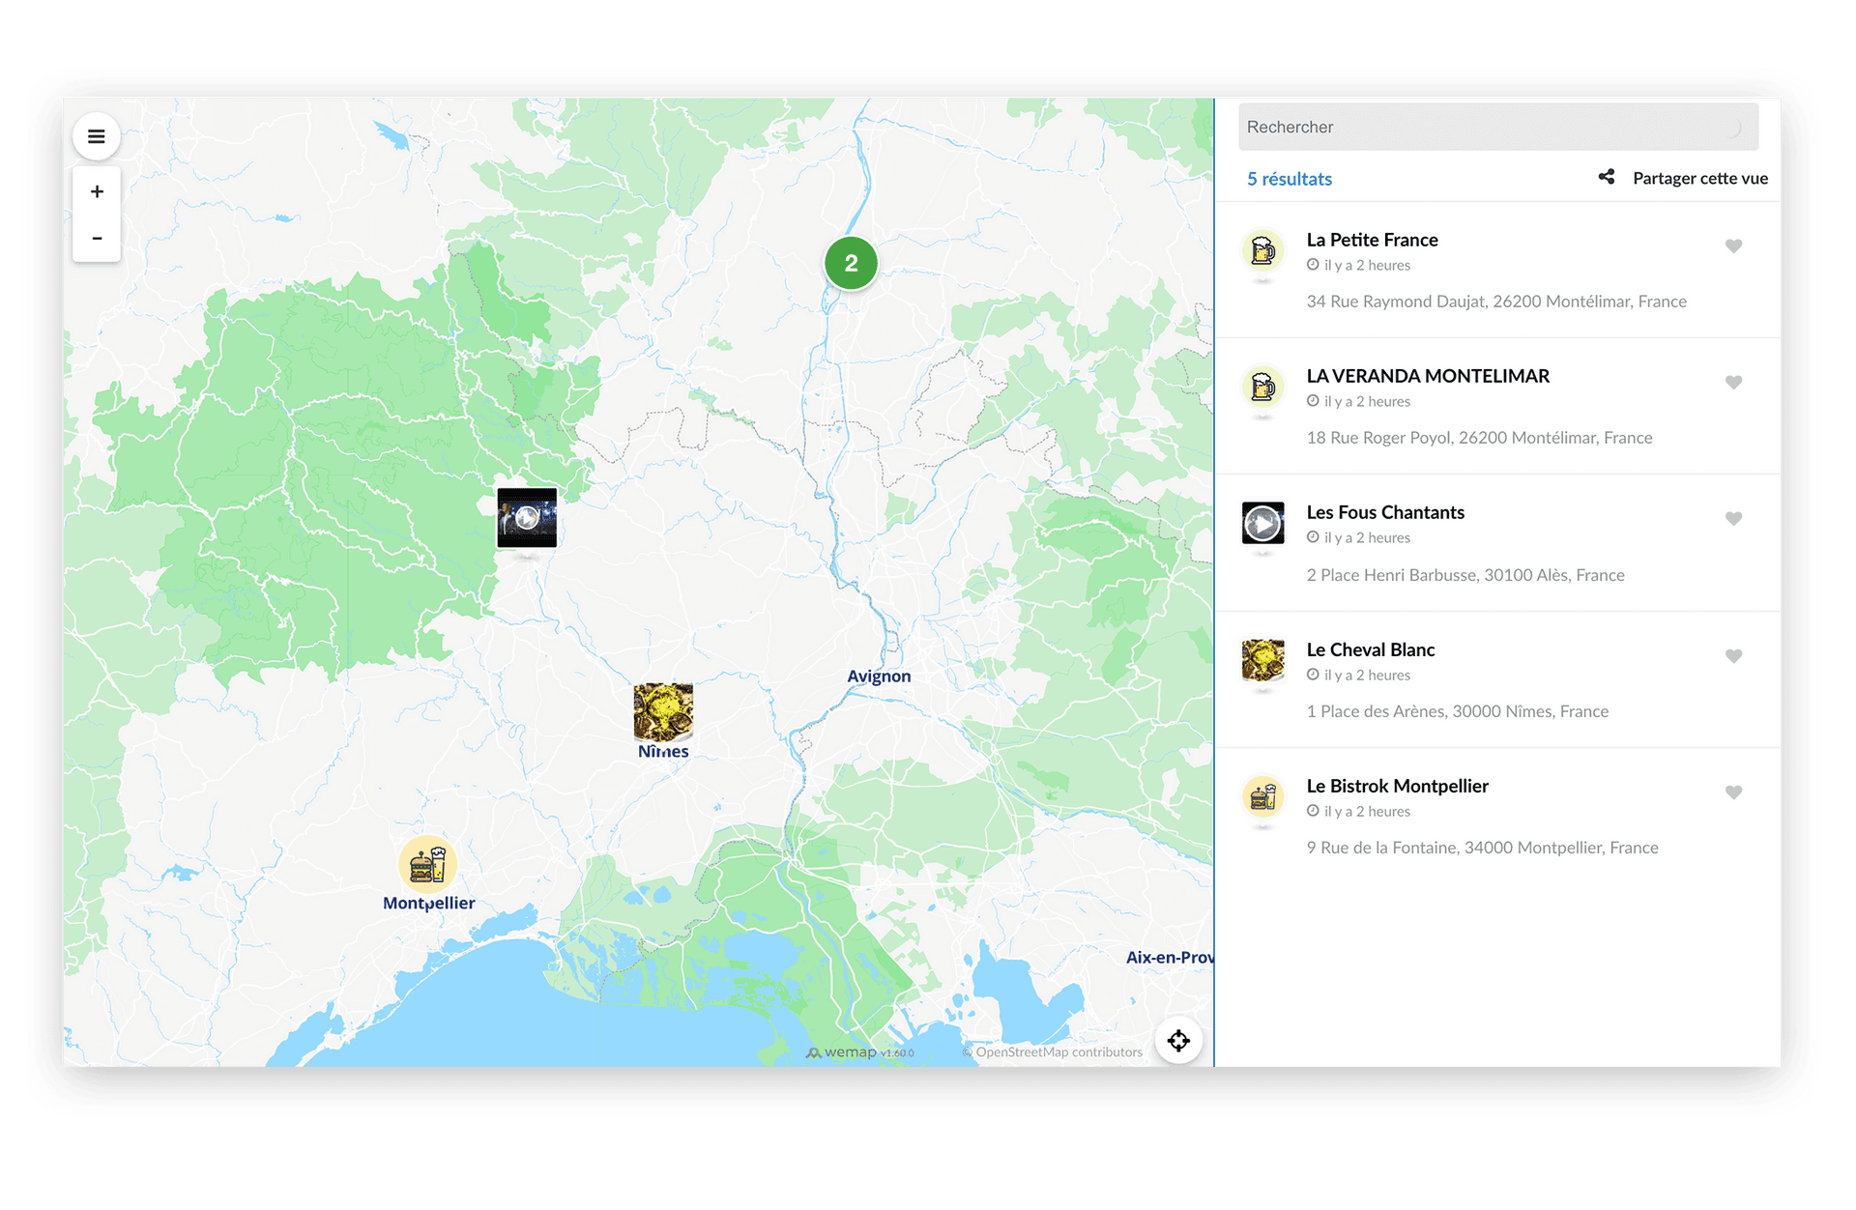This screenshot has width=1856, height=1210.
Task: Open the Les Fous Chantants thumbnail near Alès
Action: click(527, 517)
